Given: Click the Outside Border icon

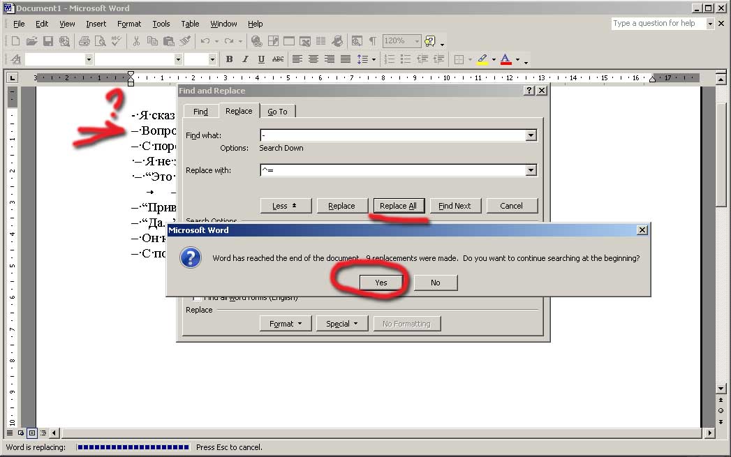Looking at the screenshot, I should click(459, 59).
